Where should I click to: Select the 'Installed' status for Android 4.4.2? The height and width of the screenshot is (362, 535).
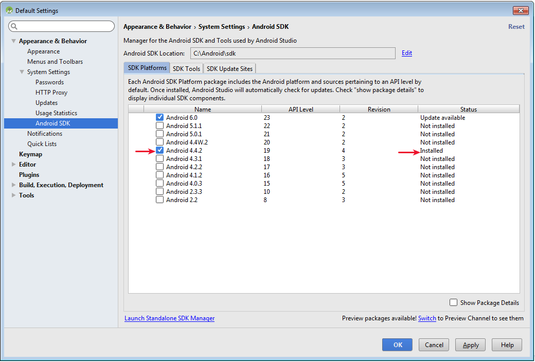pos(431,151)
